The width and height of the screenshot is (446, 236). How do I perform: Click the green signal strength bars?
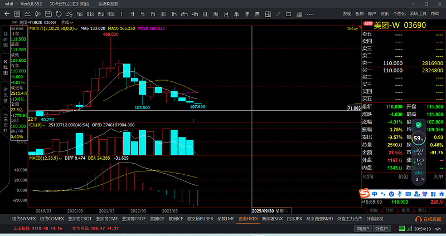(x=409, y=228)
